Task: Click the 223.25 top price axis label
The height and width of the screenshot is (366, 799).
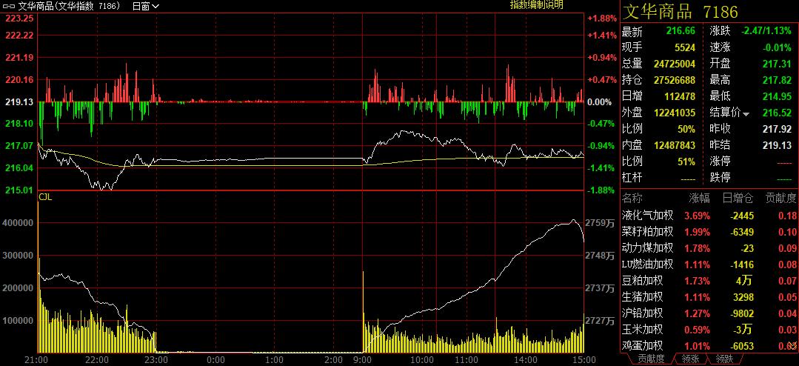Action: 19,18
